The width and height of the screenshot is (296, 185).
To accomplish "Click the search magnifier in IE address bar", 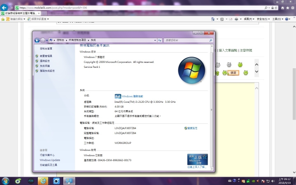I will pyautogui.click(x=266, y=8).
